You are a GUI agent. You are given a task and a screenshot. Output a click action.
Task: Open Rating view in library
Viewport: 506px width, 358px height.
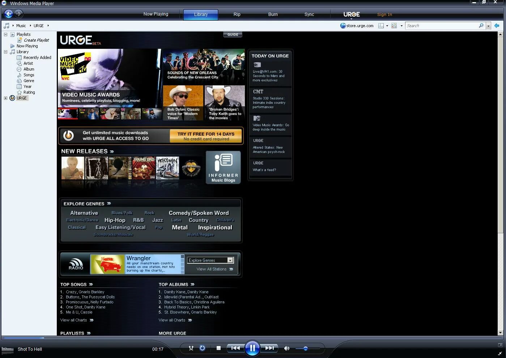[29, 92]
